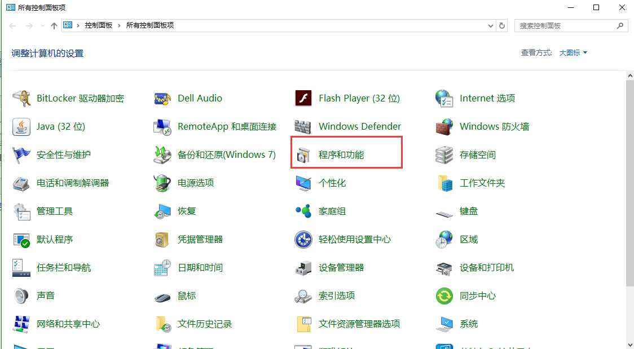The height and width of the screenshot is (349, 634).
Task: Open the 恢复 icon
Action: [162, 211]
